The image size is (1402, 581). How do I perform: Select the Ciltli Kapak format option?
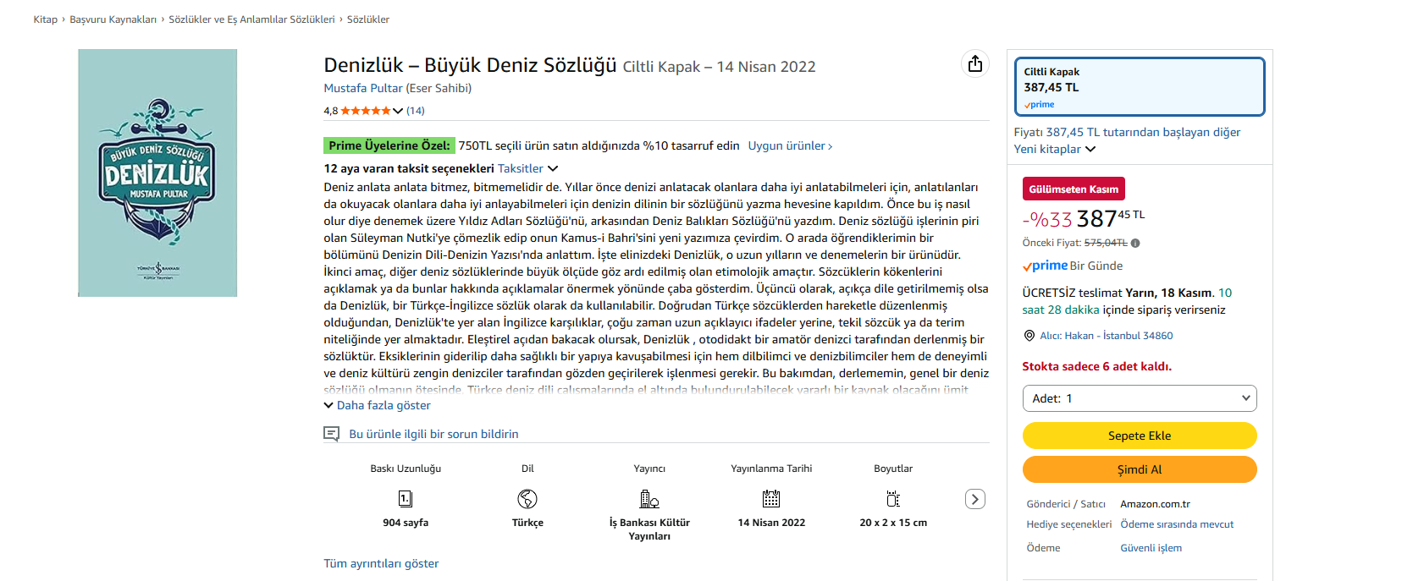click(1140, 86)
